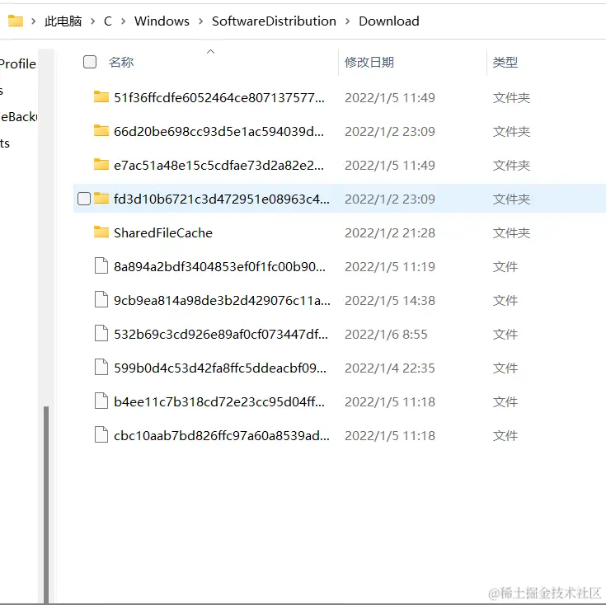This screenshot has height=605, width=606.
Task: Click the navigation pane vertical scrollbar
Action: 46,504
